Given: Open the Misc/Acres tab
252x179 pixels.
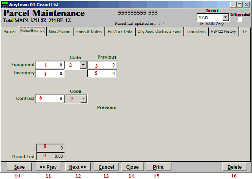Looking at the screenshot, I should coord(59,32).
